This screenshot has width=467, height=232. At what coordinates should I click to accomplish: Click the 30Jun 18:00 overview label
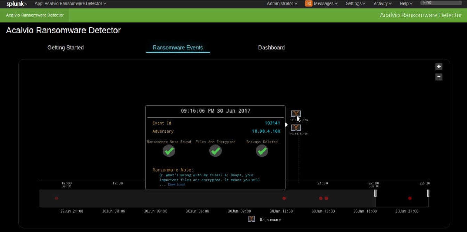tap(365, 211)
